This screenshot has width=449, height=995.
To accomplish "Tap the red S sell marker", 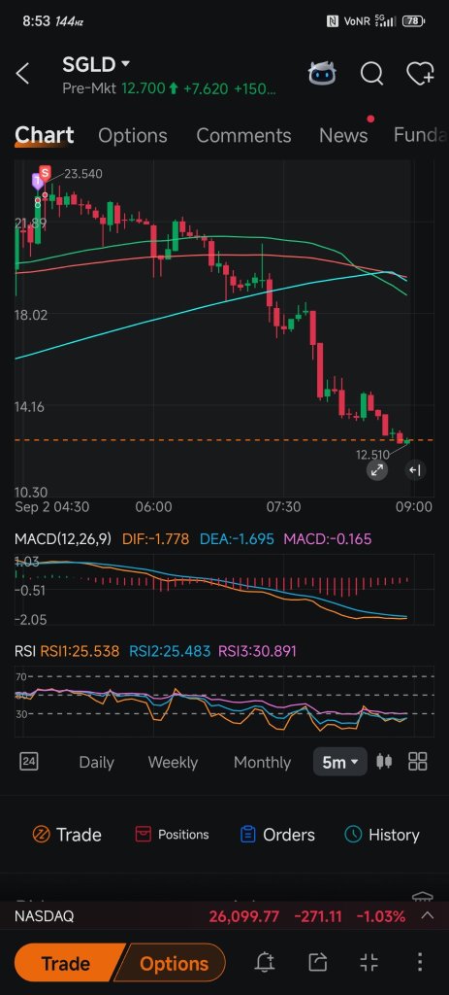I will (45, 172).
